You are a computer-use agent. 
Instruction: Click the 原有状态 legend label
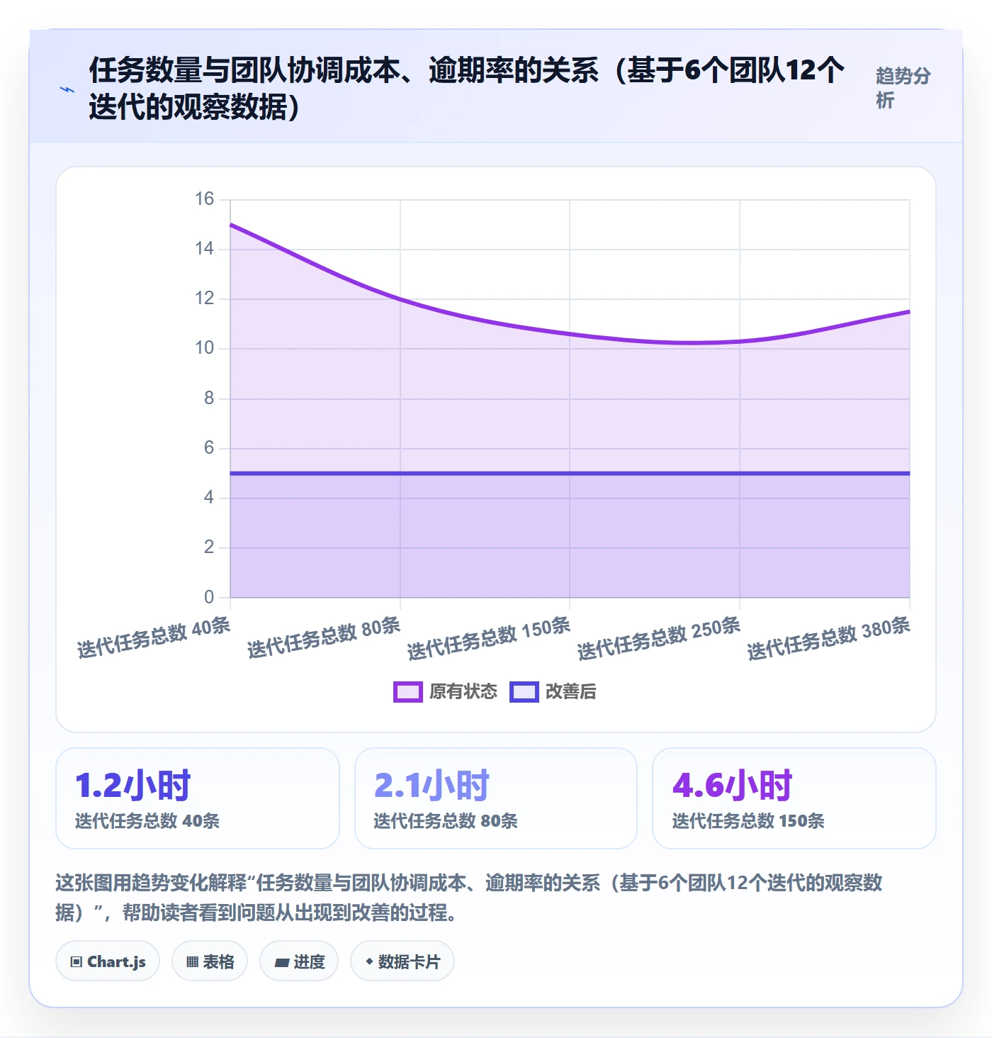(463, 692)
